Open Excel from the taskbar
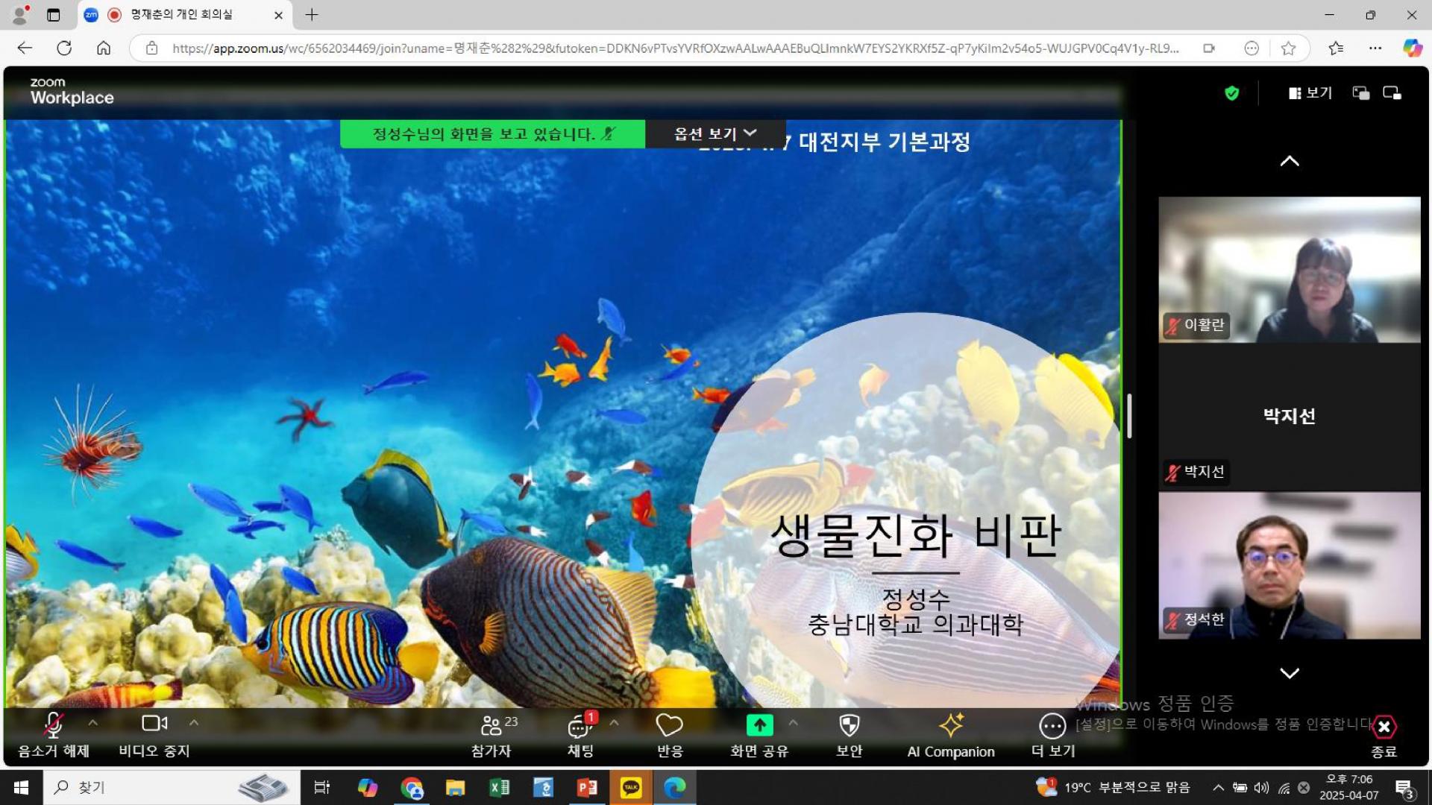 click(499, 787)
